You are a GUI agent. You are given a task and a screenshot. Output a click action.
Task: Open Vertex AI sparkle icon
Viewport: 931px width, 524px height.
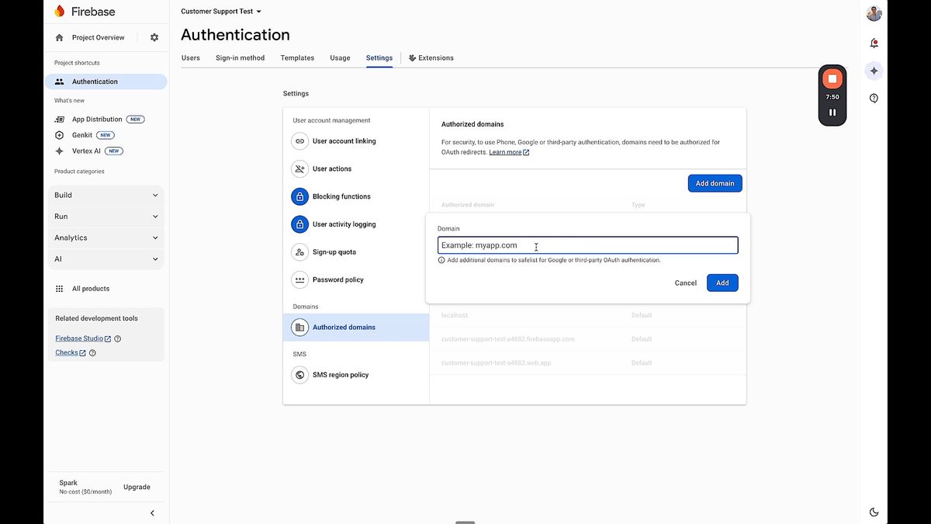[x=60, y=151]
